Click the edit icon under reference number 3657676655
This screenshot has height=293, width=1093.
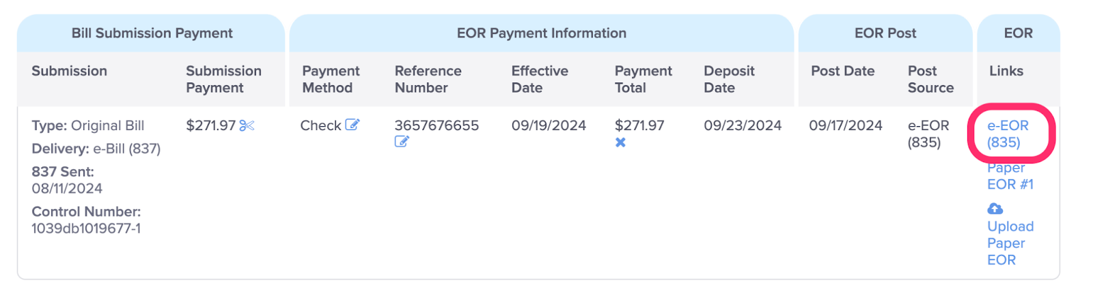point(402,142)
